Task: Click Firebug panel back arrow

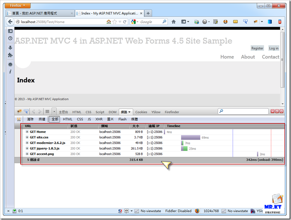Action: 34,111
